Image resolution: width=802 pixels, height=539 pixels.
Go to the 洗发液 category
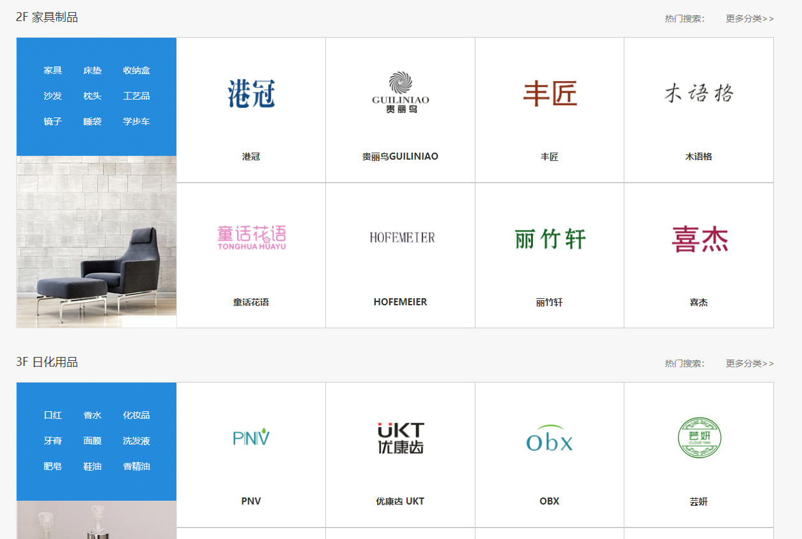point(137,441)
